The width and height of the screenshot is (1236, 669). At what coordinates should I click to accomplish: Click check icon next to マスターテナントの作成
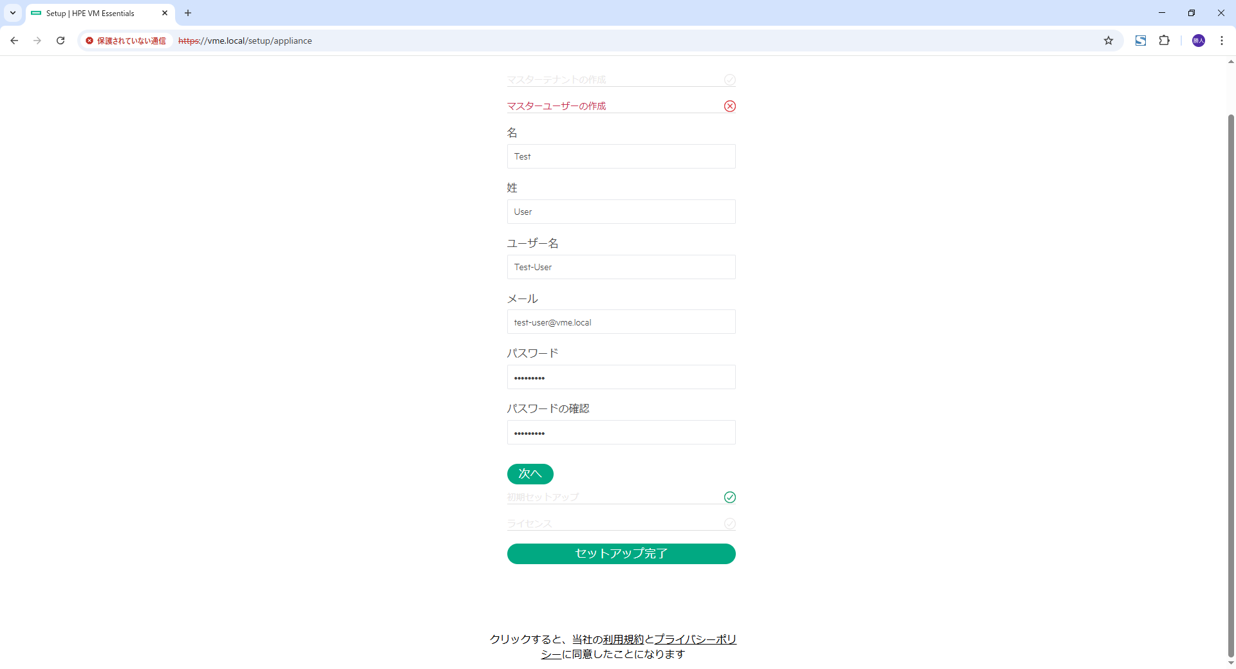730,80
